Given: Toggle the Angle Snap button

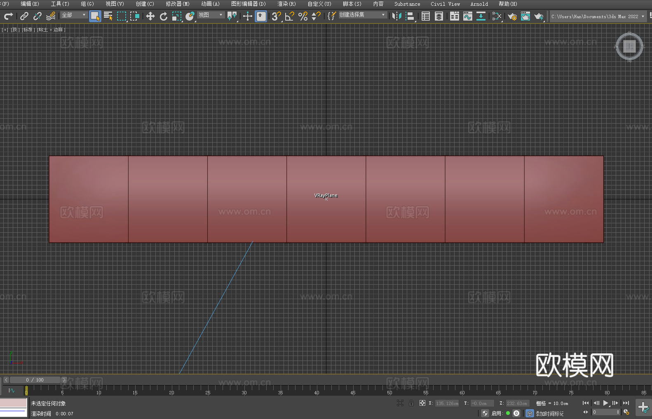Looking at the screenshot, I should [290, 16].
